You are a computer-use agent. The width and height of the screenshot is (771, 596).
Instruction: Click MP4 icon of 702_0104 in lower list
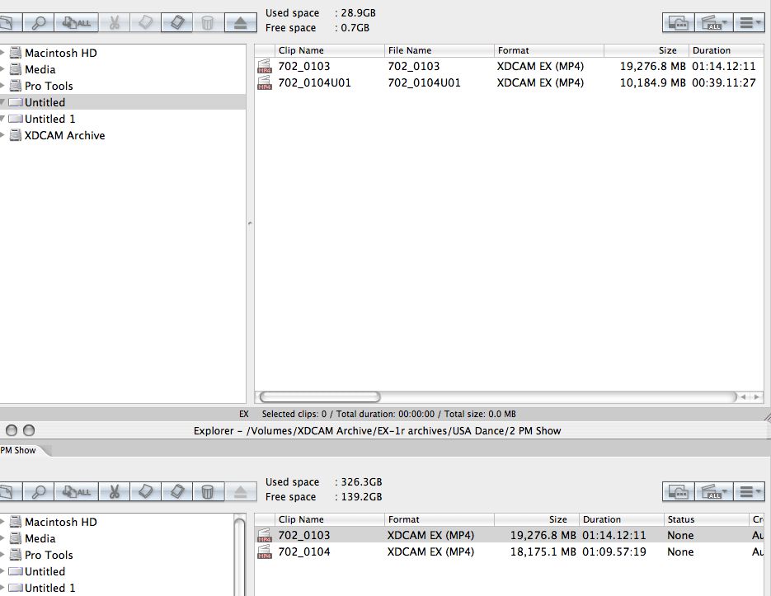tap(265, 551)
